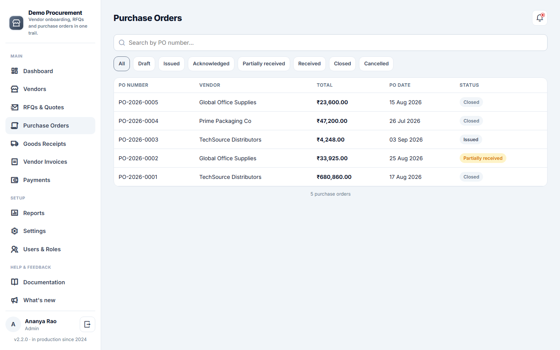Click the Goods Receipts truck icon
Viewport: 560px width, 350px height.
14,143
